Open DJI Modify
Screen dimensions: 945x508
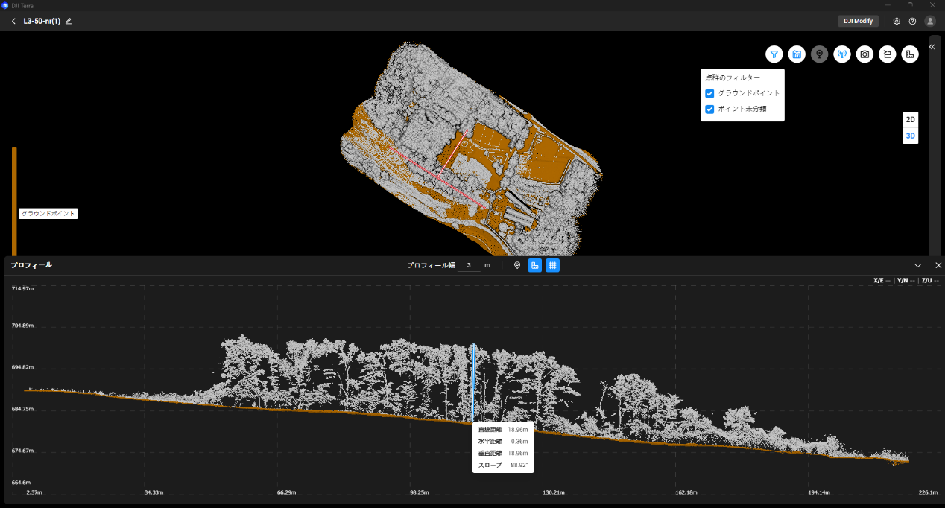point(858,21)
